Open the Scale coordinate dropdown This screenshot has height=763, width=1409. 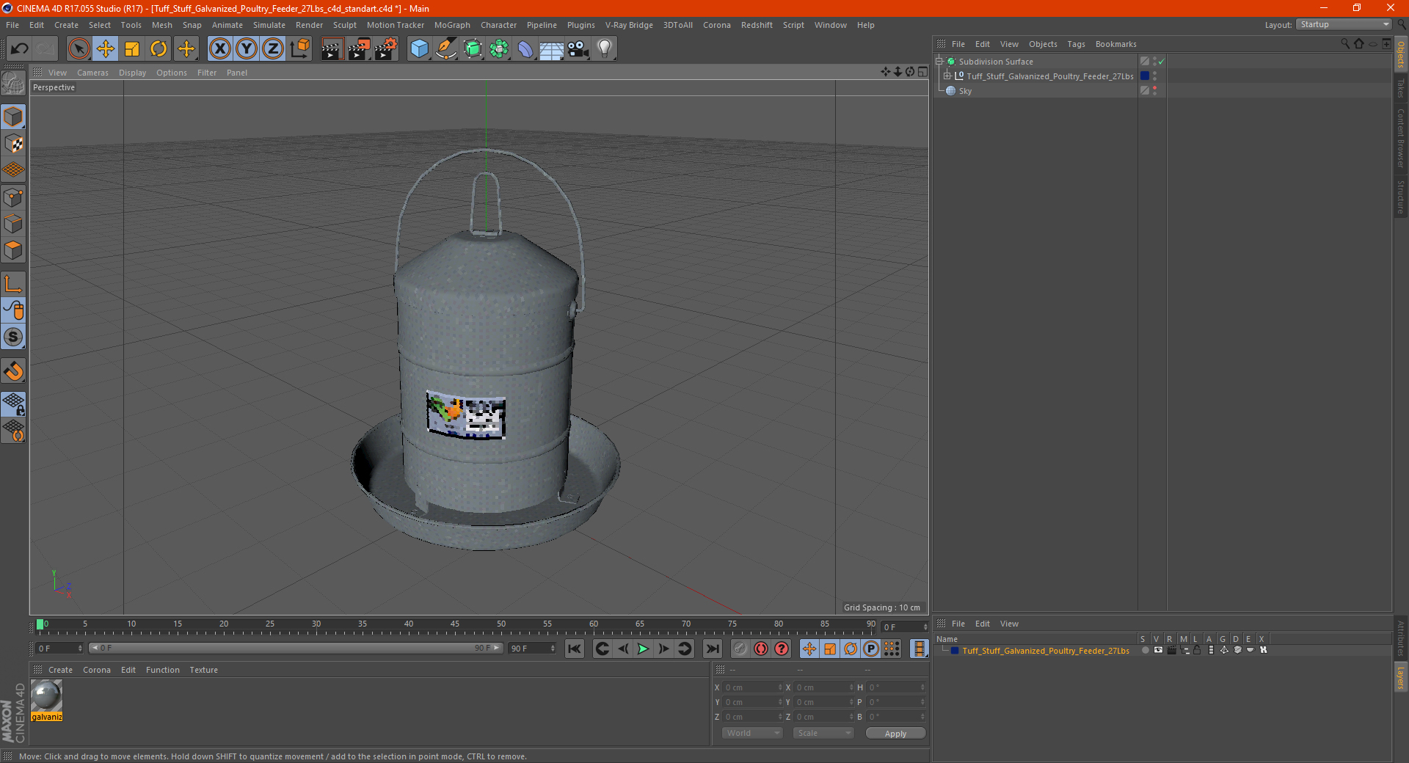coord(823,733)
